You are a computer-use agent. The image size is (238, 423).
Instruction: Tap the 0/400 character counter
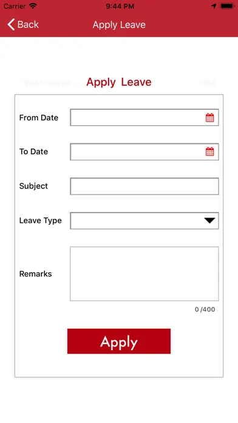[x=205, y=309]
